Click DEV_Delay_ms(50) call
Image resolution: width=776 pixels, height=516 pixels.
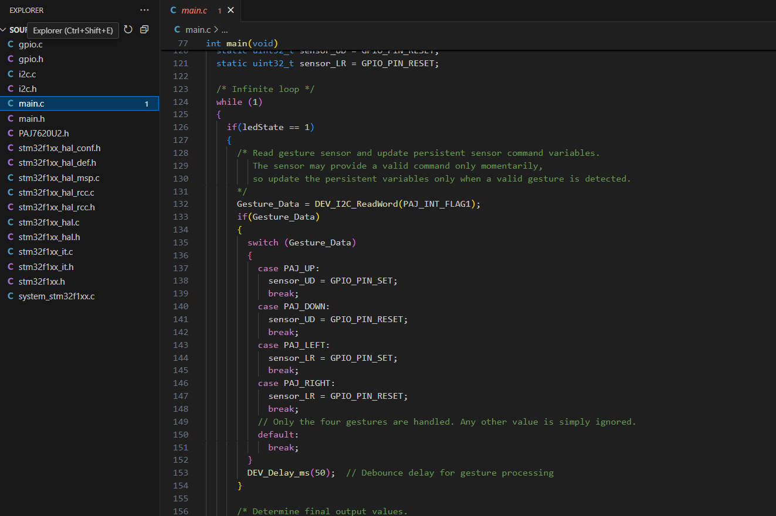click(x=291, y=473)
